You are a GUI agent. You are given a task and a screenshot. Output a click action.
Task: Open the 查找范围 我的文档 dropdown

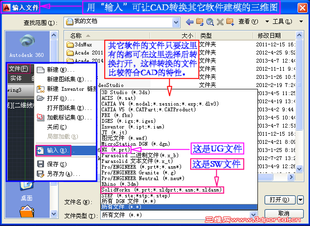click(176, 22)
